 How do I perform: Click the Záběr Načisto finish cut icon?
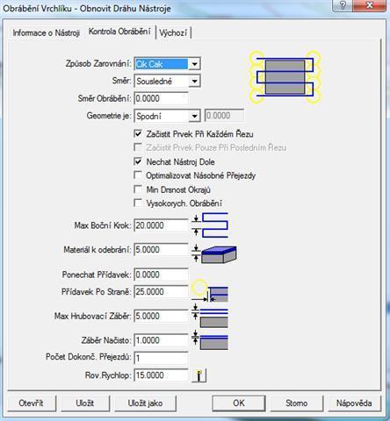click(x=210, y=340)
